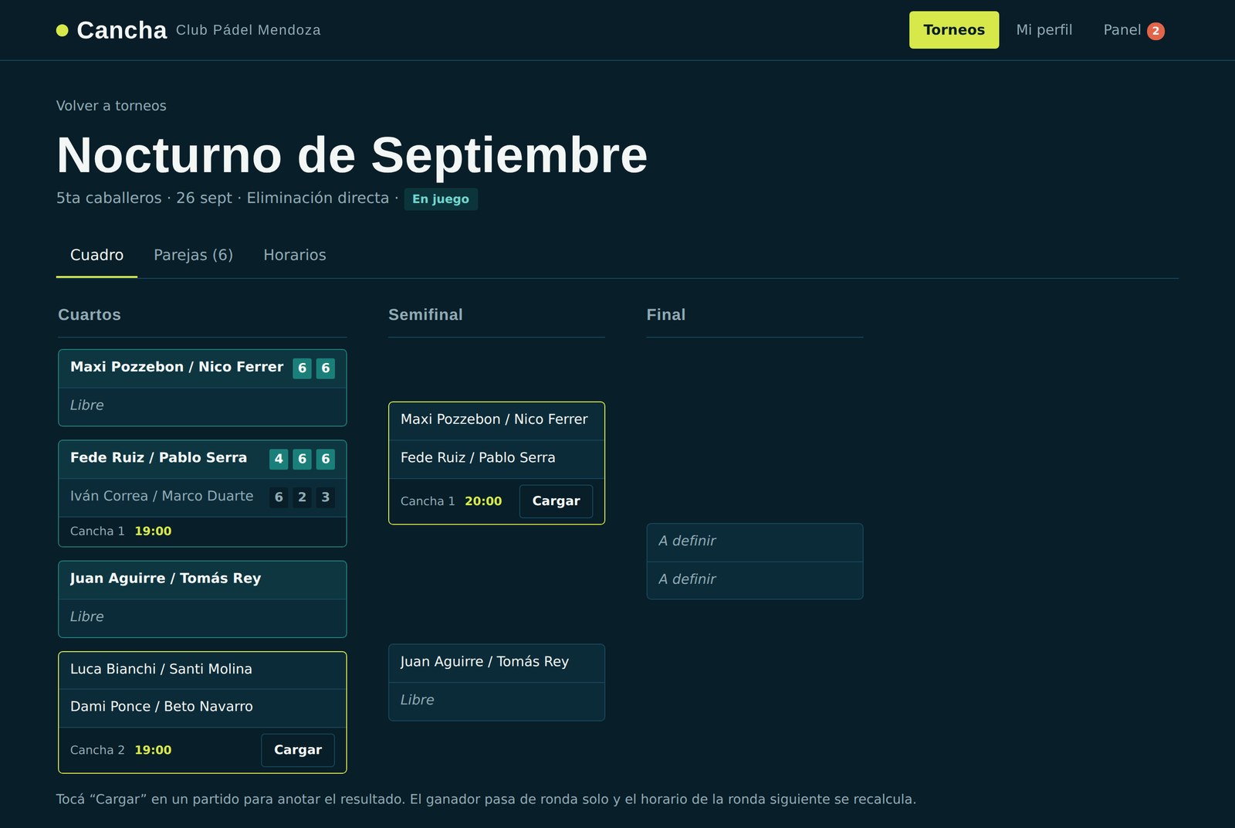The image size is (1235, 828).
Task: Click the Cancha 1 19:00 schedule line
Action: pos(202,531)
